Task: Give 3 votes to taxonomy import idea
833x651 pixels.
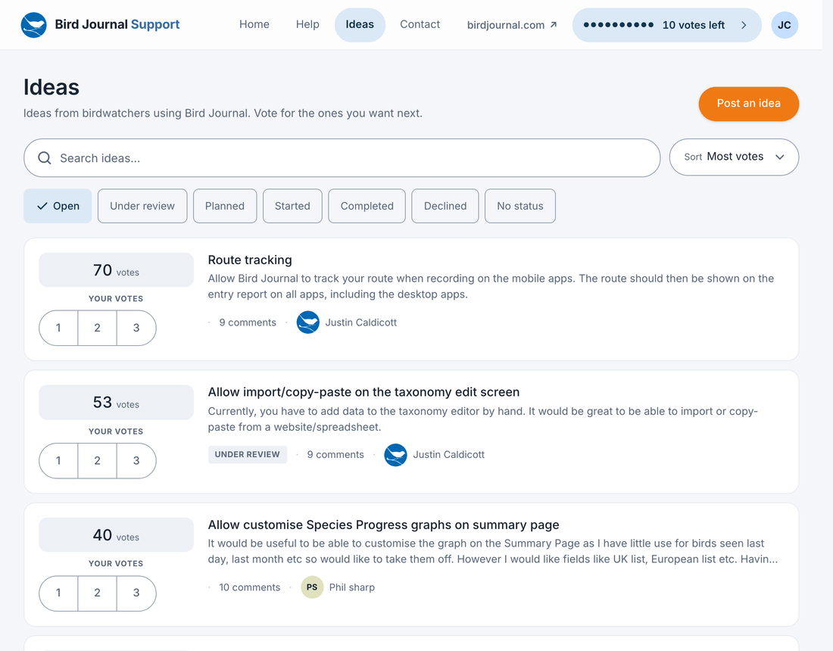Action: 136,460
